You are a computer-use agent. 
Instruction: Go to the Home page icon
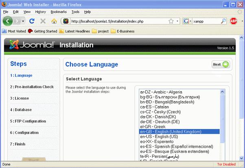[x=54, y=21]
